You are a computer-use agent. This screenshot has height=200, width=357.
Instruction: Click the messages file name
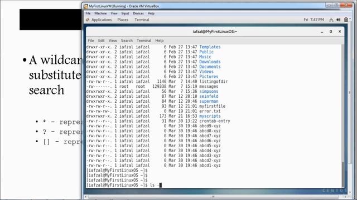point(209,87)
